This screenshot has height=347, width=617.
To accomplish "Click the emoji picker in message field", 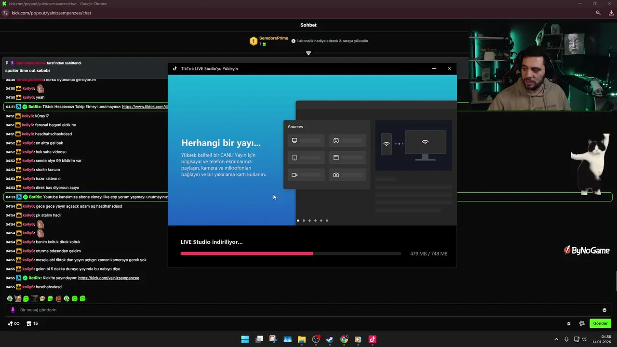I will pos(604,310).
